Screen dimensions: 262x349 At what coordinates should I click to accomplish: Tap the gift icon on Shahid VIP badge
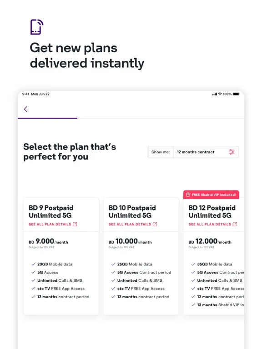pos(188,194)
